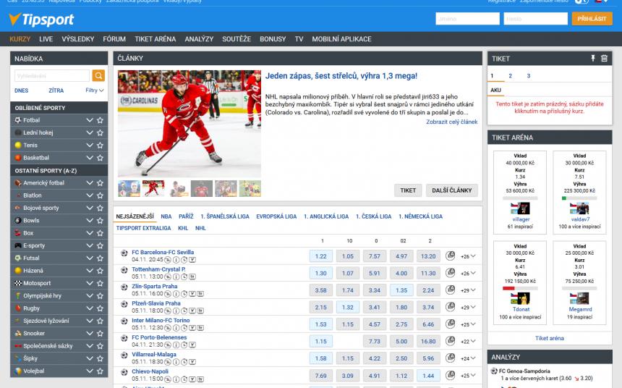This screenshot has height=388, width=622.
Task: Switch to the 1. ANGLICKÁ LIGA tab
Action: coord(326,216)
